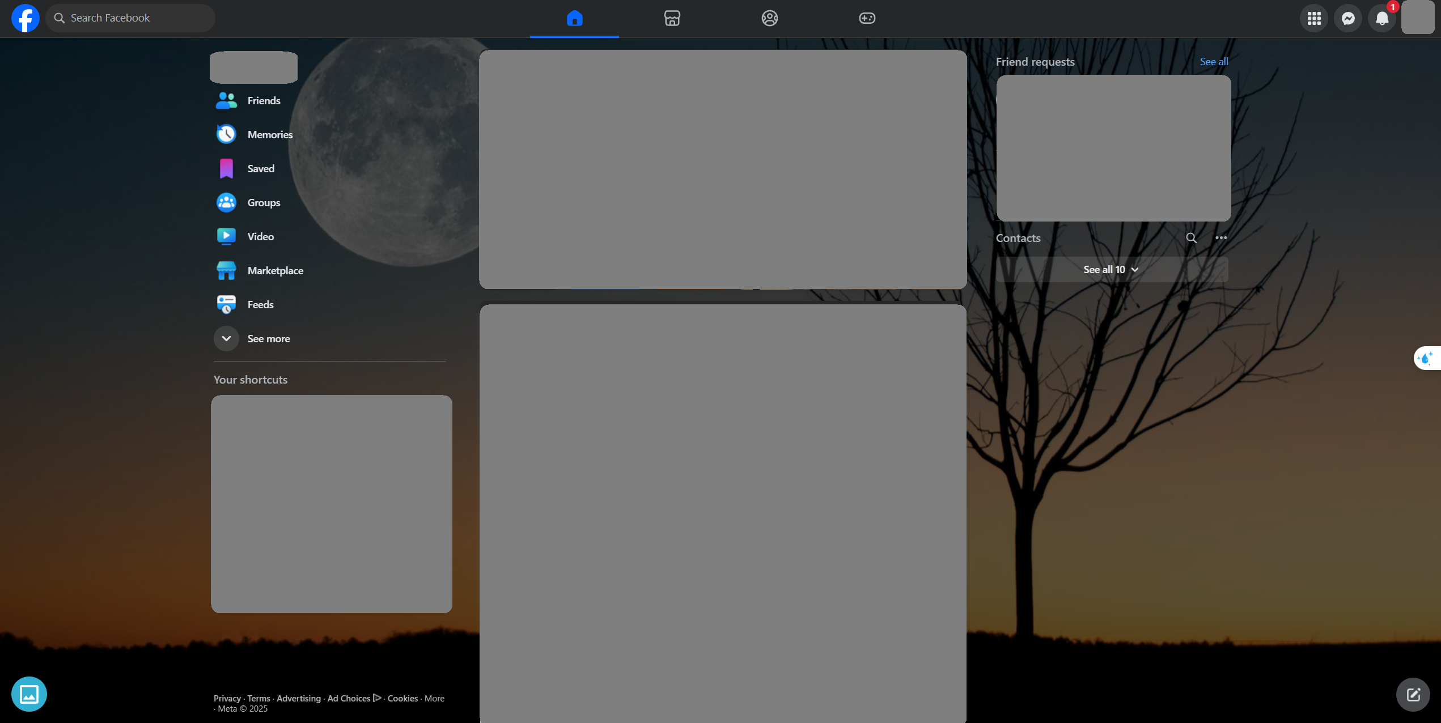Click the Gaming controller icon

866,18
